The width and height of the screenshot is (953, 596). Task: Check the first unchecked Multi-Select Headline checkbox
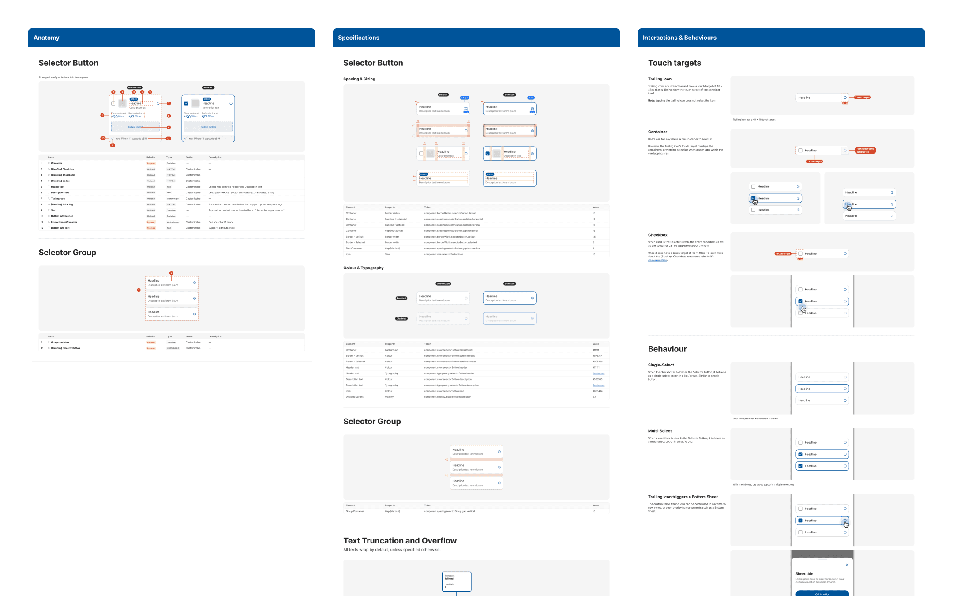[800, 442]
